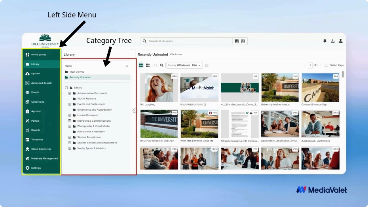Click the Hill University logo
The width and height of the screenshot is (368, 207).
coord(45,41)
